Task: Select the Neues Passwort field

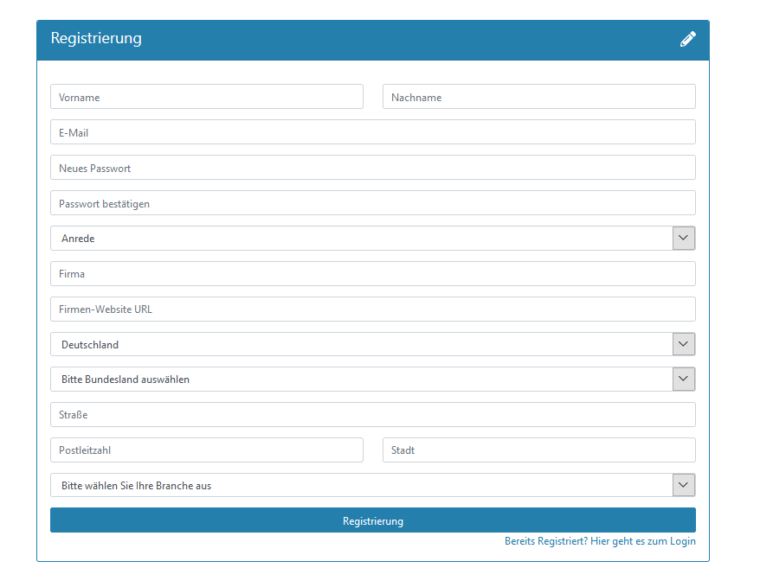Action: (x=373, y=168)
